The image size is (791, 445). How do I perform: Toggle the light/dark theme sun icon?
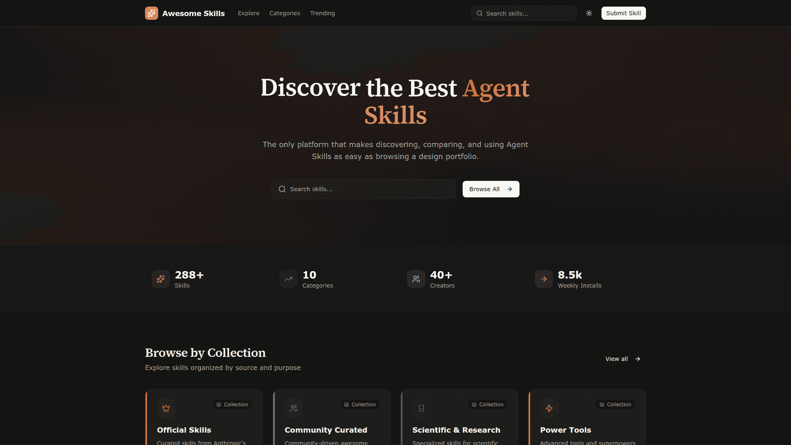click(x=589, y=13)
